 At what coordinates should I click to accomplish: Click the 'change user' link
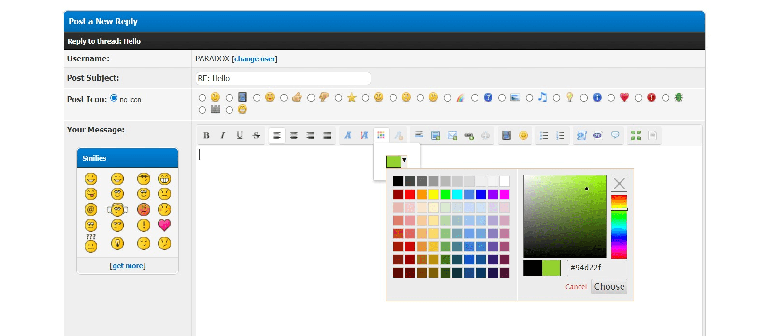point(255,59)
